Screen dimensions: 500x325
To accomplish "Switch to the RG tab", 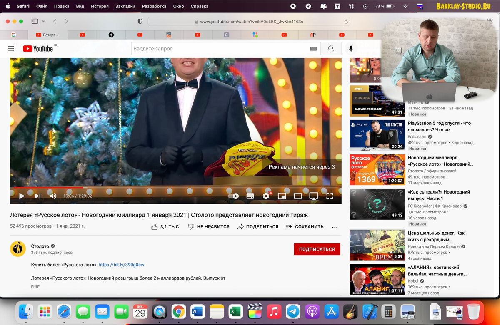I will pos(168,35).
